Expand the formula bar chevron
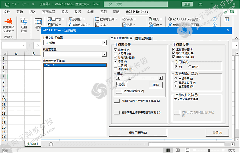 click(237, 45)
